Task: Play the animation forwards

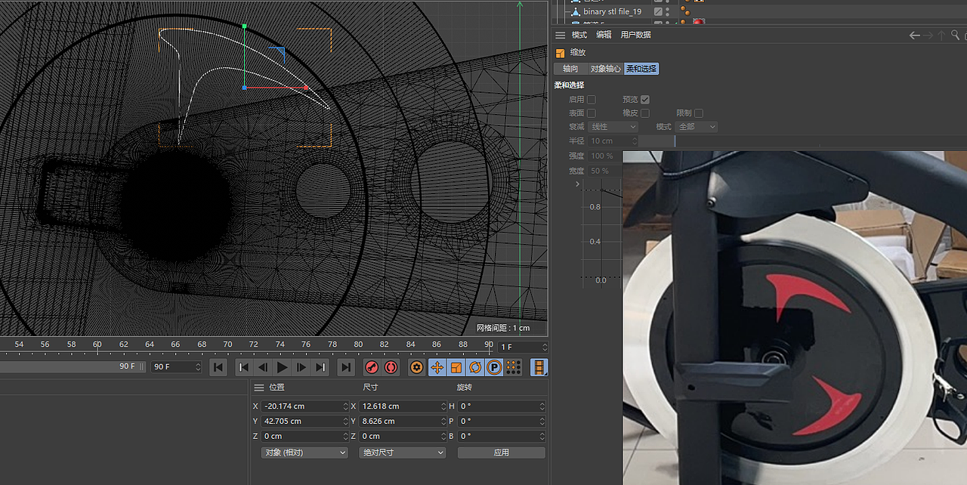Action: point(282,367)
